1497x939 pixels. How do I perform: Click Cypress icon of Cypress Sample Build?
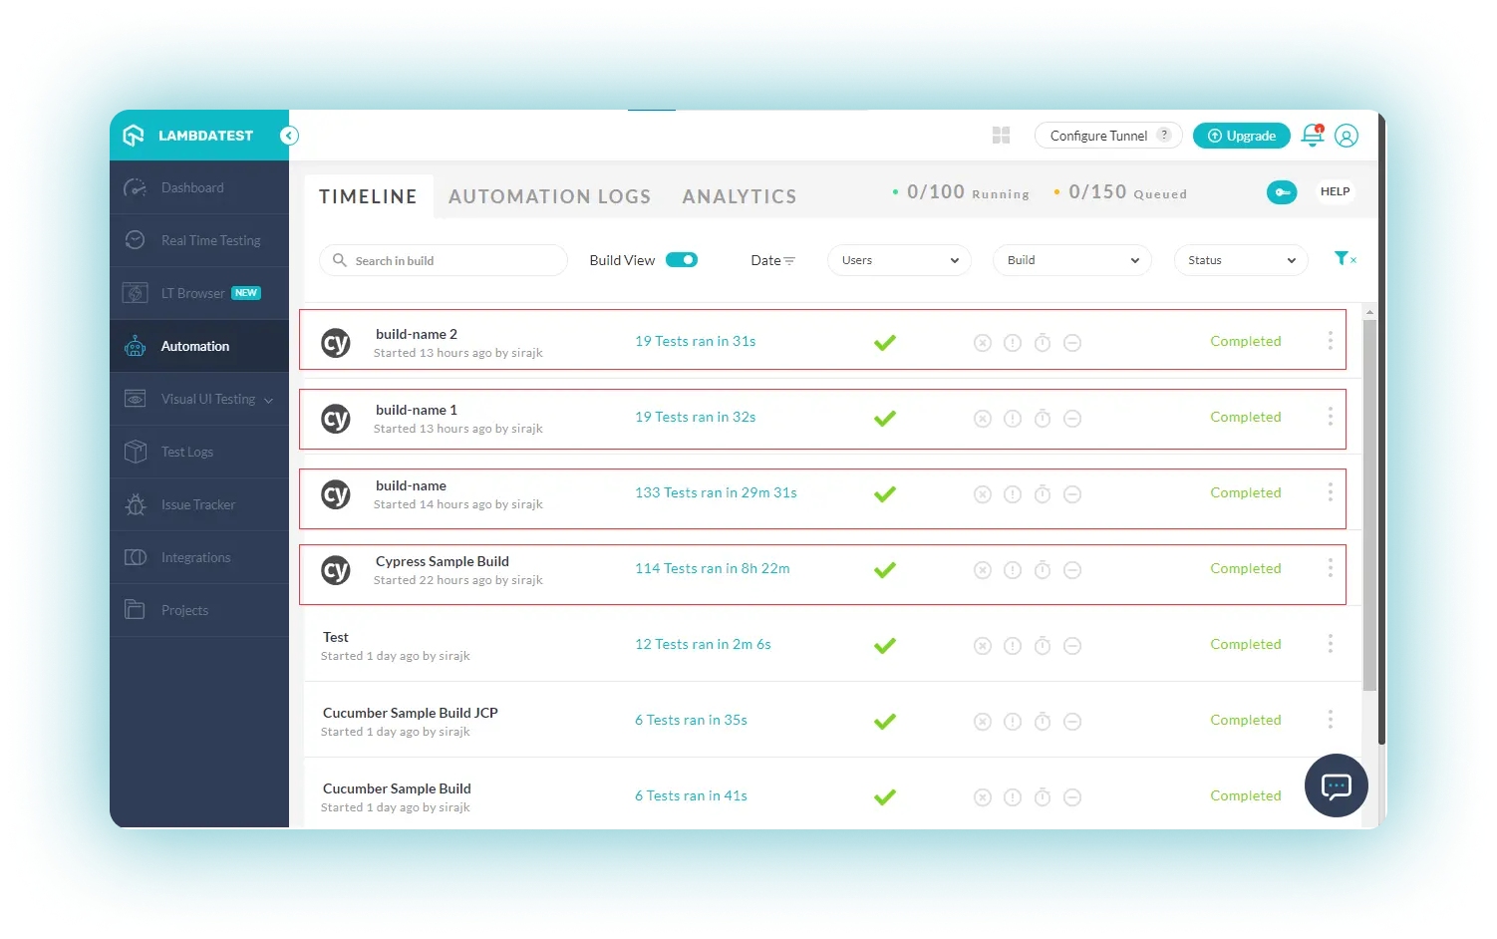[336, 570]
